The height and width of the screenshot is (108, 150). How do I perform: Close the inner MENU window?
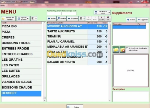(146, 5)
